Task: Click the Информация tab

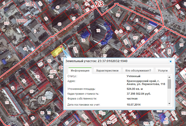Action: (80, 71)
